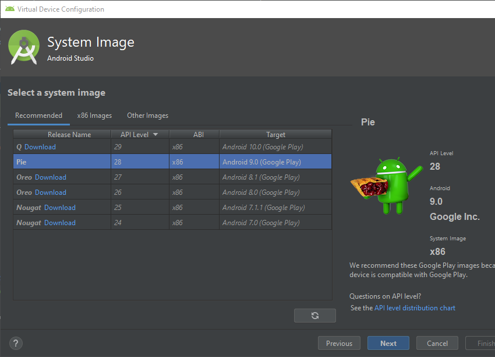Screen dimensions: 495x357
Task: Click API level 27 cell
Action: [x=140, y=177]
